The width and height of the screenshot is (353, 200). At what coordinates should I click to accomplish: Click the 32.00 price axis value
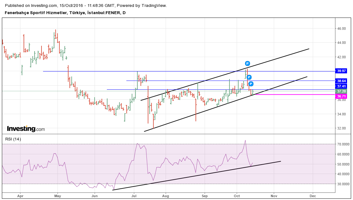[x=341, y=128]
